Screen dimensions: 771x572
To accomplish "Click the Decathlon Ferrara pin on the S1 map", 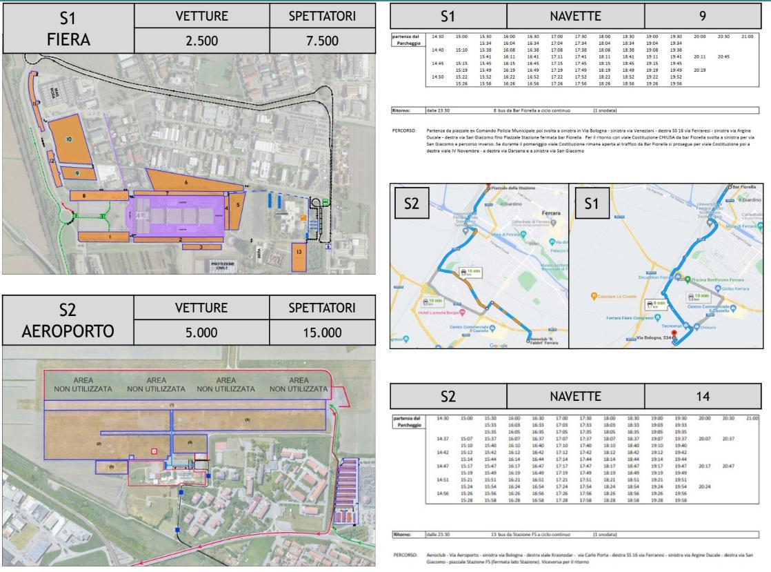I will coord(678,277).
